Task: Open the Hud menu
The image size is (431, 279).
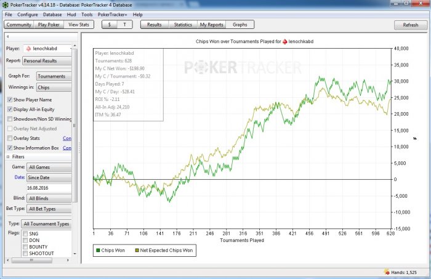Action: click(x=71, y=15)
